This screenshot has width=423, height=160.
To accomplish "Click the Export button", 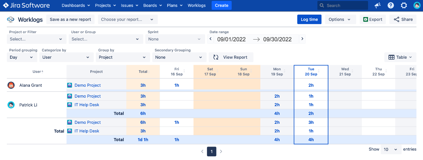I will (373, 19).
